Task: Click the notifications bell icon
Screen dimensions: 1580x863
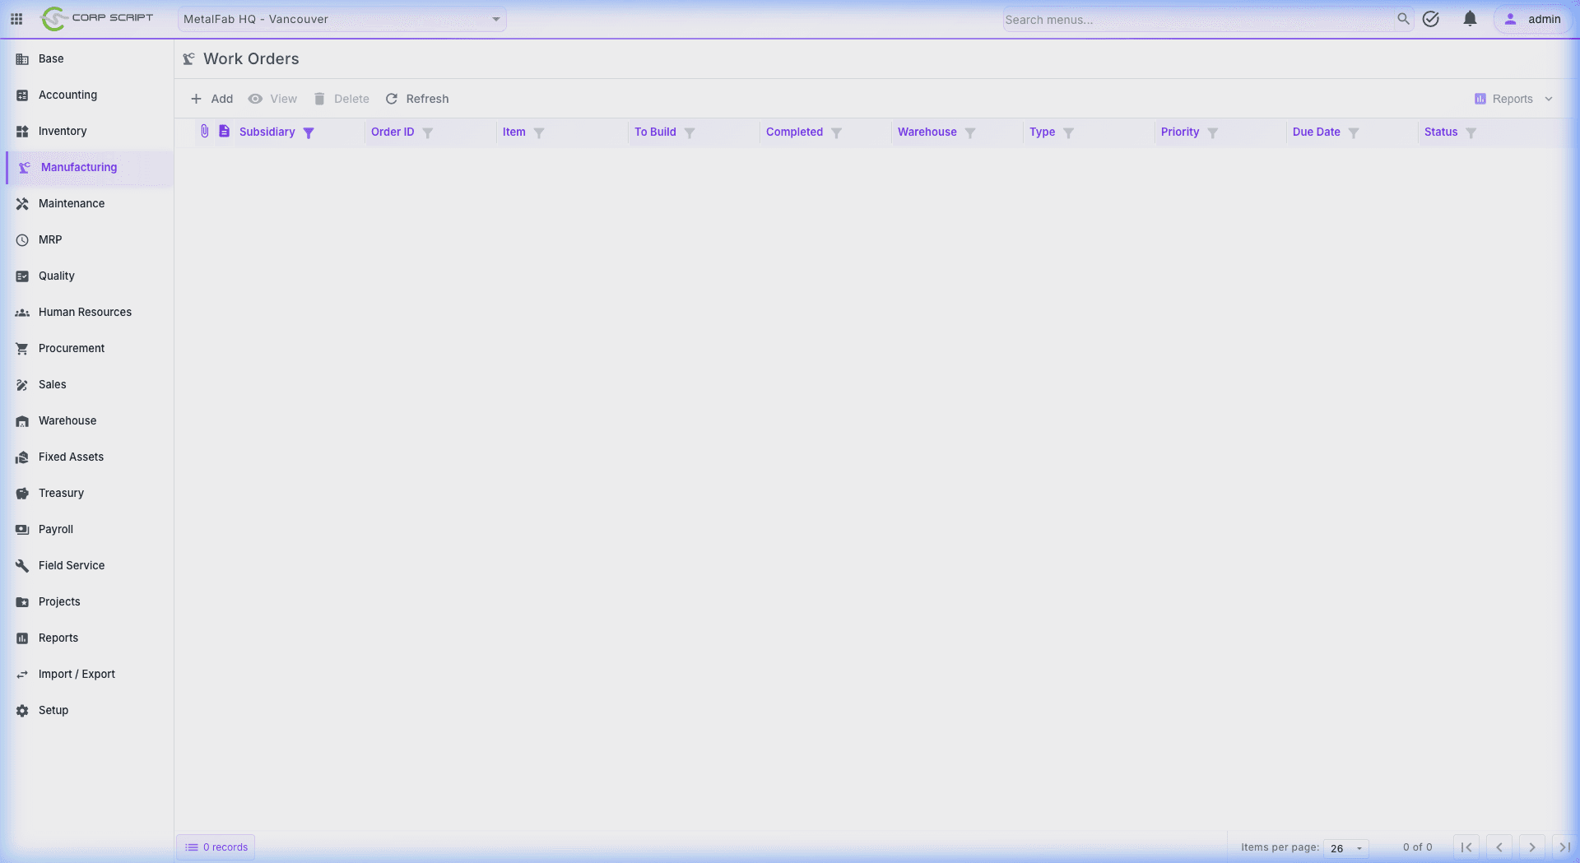Action: pyautogui.click(x=1470, y=19)
